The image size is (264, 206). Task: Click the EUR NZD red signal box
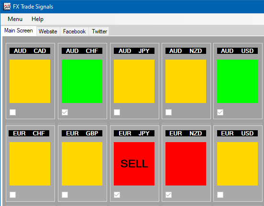click(186, 164)
